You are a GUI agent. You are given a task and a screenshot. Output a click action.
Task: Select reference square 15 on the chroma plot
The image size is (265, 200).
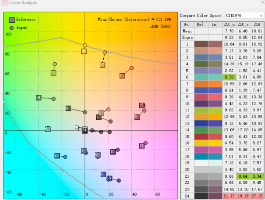pyautogui.click(x=142, y=105)
